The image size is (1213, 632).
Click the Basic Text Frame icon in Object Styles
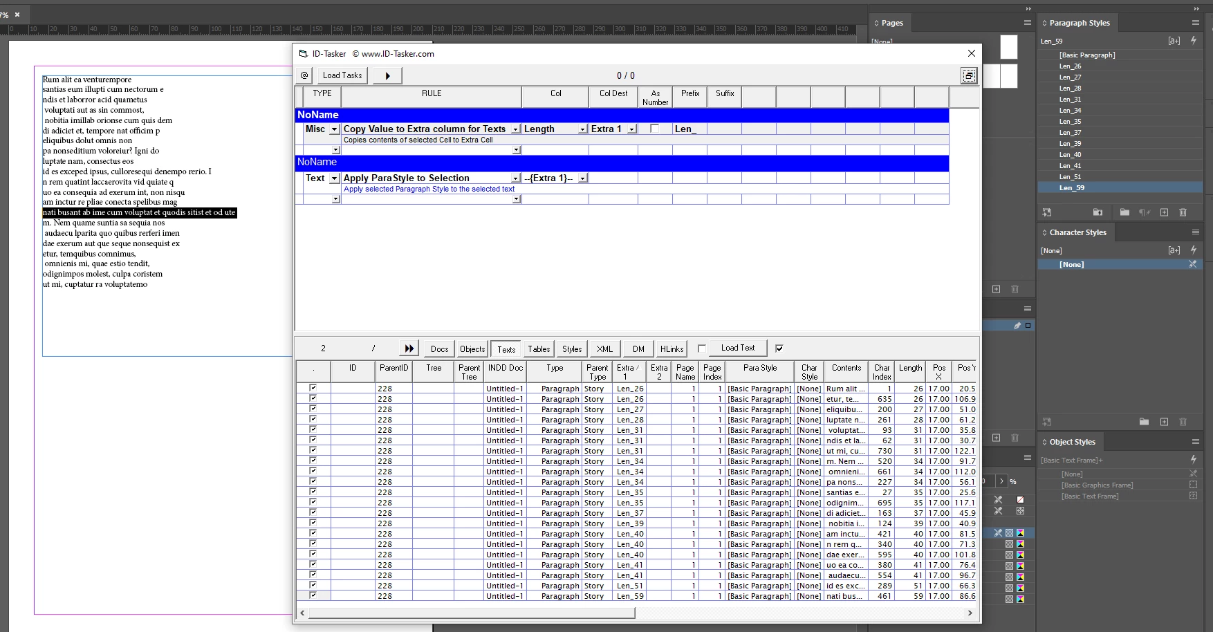1193,496
